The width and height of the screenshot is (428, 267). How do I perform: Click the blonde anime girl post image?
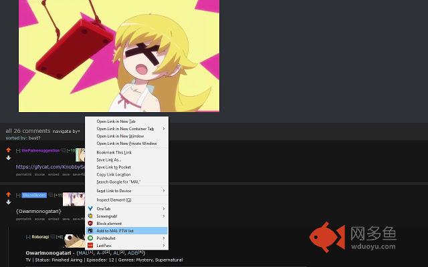(119, 56)
